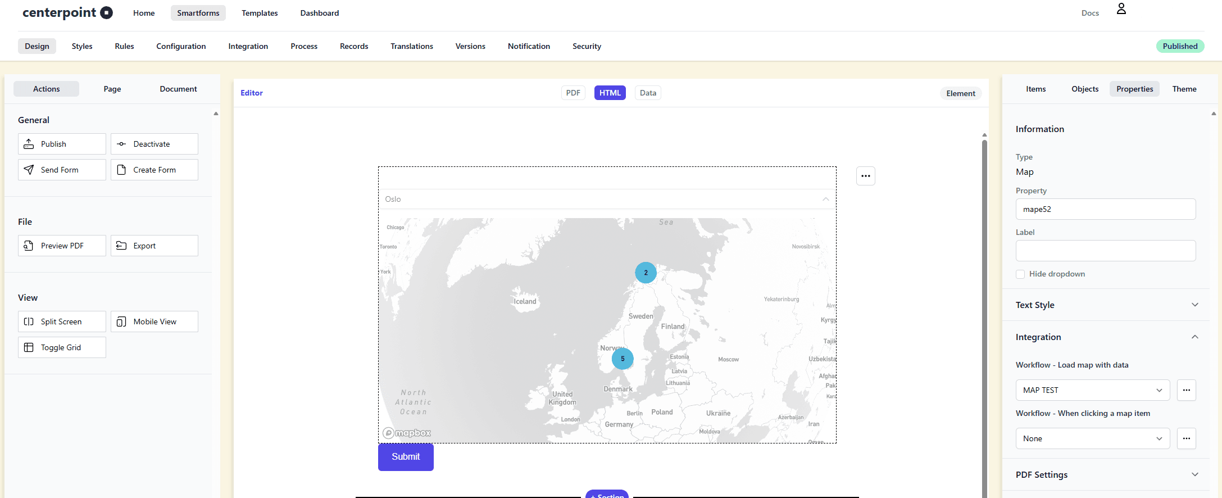Click left panel scroll-up arrow

coord(216,114)
